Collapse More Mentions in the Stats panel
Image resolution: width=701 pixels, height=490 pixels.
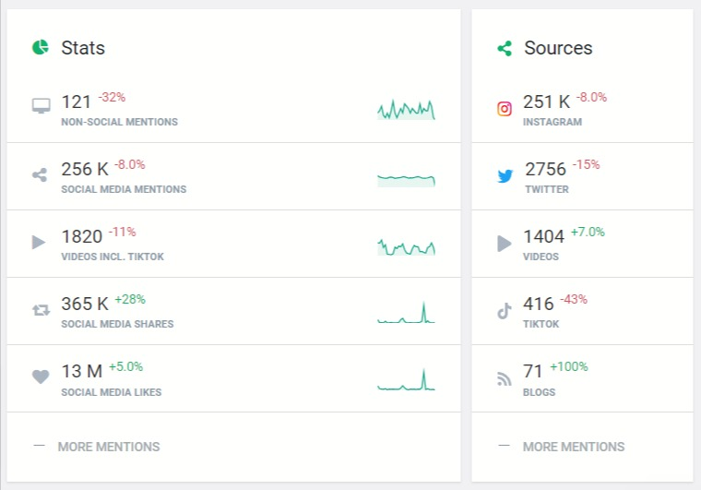96,447
